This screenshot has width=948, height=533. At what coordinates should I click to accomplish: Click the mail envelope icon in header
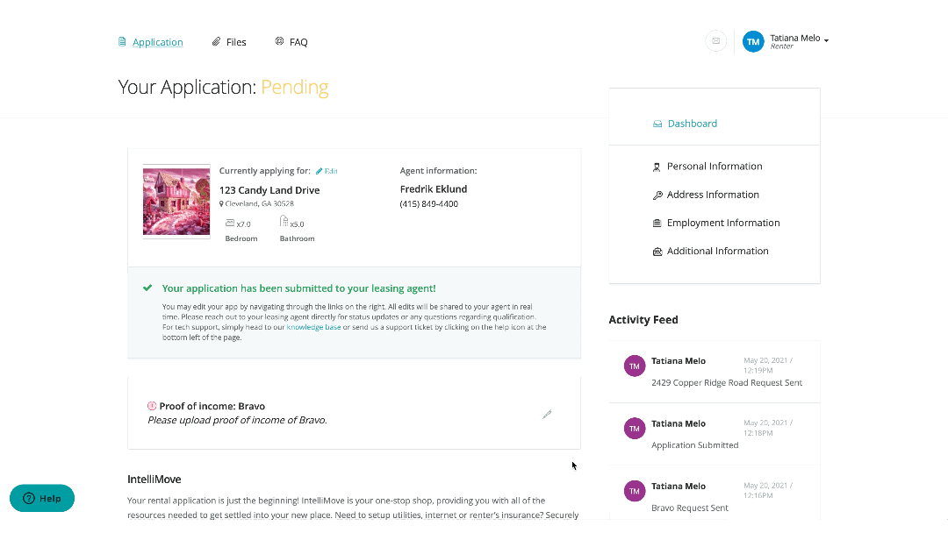[715, 41]
